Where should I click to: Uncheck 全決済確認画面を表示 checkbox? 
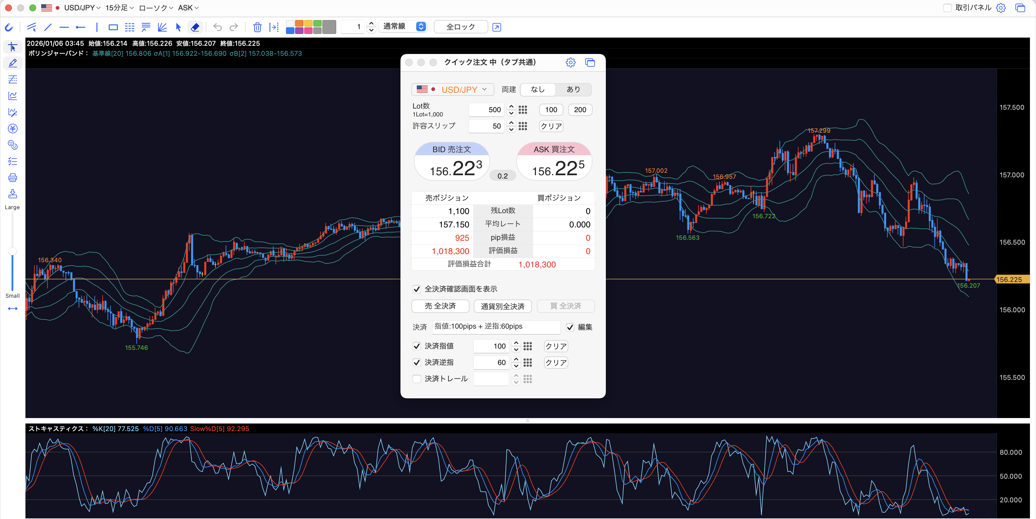(417, 289)
